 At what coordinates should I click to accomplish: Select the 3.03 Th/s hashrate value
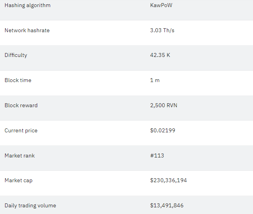click(x=162, y=30)
